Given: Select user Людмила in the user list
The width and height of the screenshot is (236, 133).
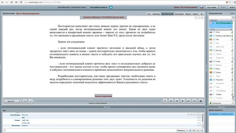Looking at the screenshot, I should (x=221, y=80).
